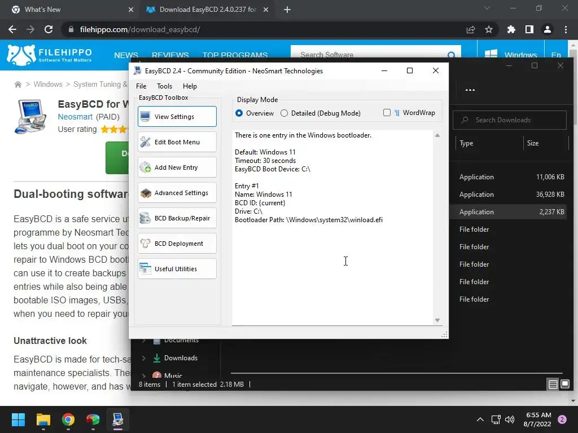
Task: Switch to the What's New browser tab
Action: [x=72, y=10]
